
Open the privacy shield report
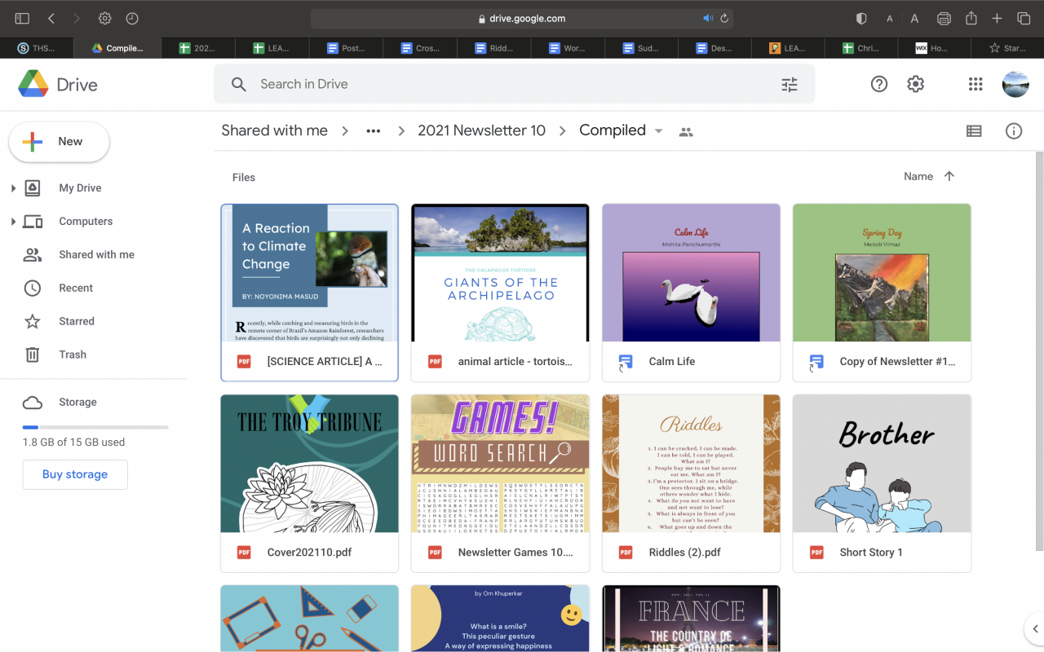coord(861,18)
